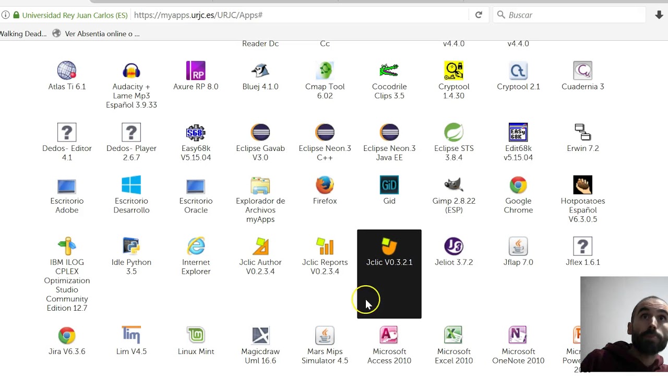Launch the Bluej 4.1.0 icon

coord(260,70)
